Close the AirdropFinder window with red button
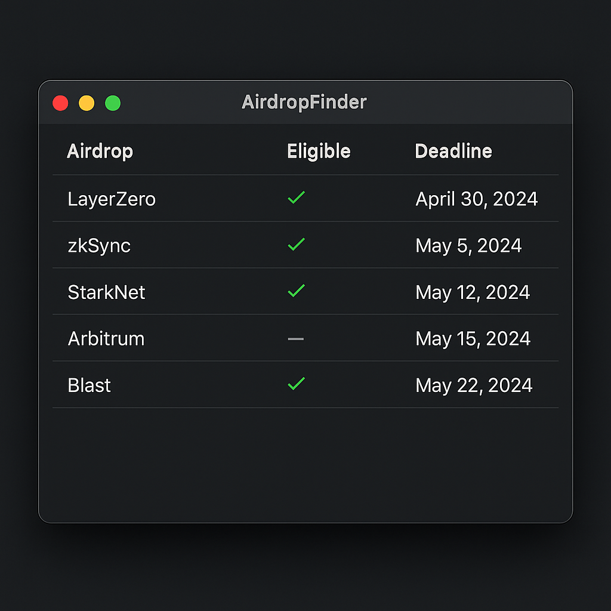Screen dimensions: 611x611 pyautogui.click(x=60, y=103)
